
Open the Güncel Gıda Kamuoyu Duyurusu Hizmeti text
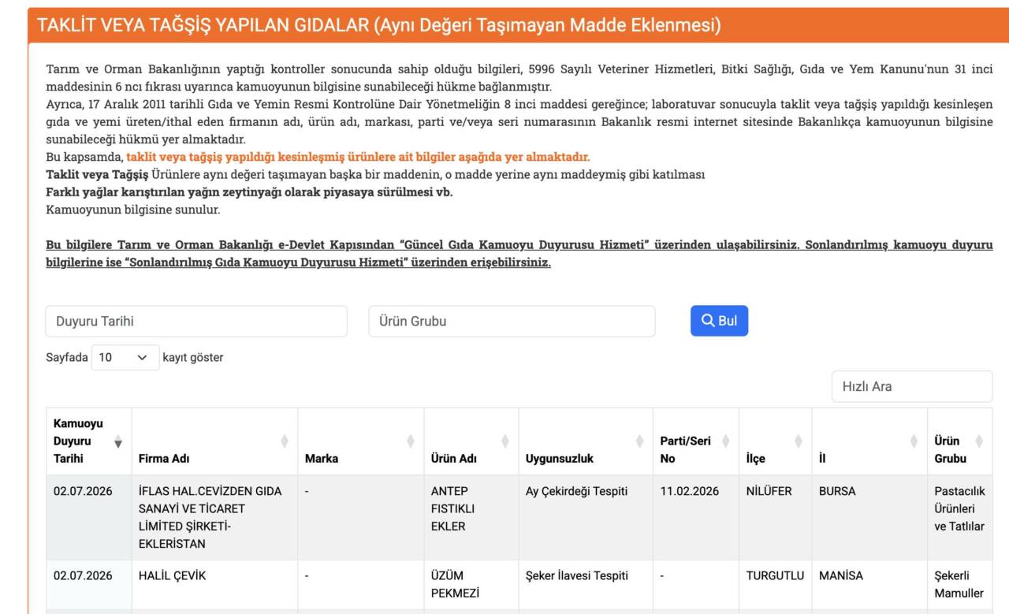click(523, 245)
